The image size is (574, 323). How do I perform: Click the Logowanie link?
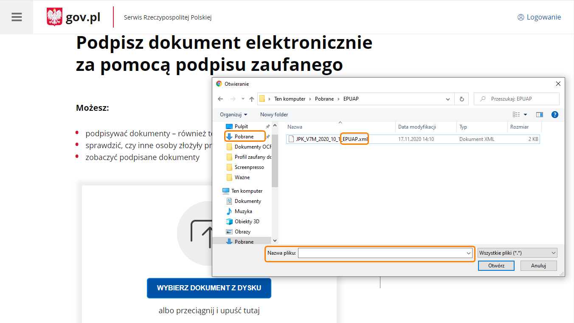(x=539, y=17)
